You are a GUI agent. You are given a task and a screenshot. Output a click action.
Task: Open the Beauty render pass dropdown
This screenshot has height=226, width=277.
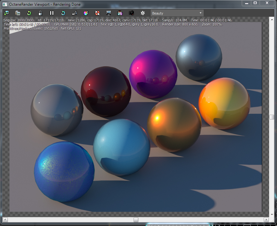click(x=177, y=13)
